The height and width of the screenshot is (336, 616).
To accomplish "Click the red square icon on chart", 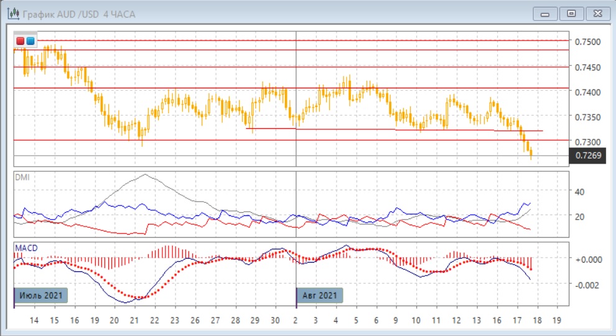I will (21, 41).
